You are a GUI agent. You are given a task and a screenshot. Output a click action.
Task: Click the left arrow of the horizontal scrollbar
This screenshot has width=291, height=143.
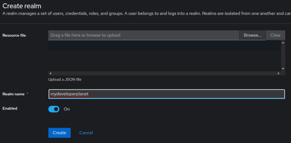coord(50,73)
